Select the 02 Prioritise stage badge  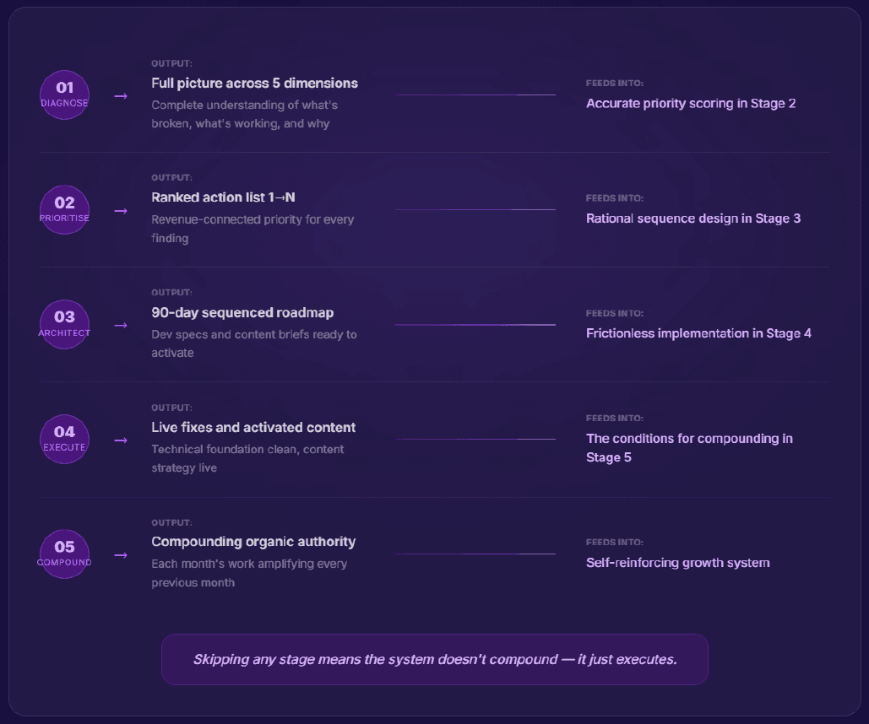coord(64,210)
